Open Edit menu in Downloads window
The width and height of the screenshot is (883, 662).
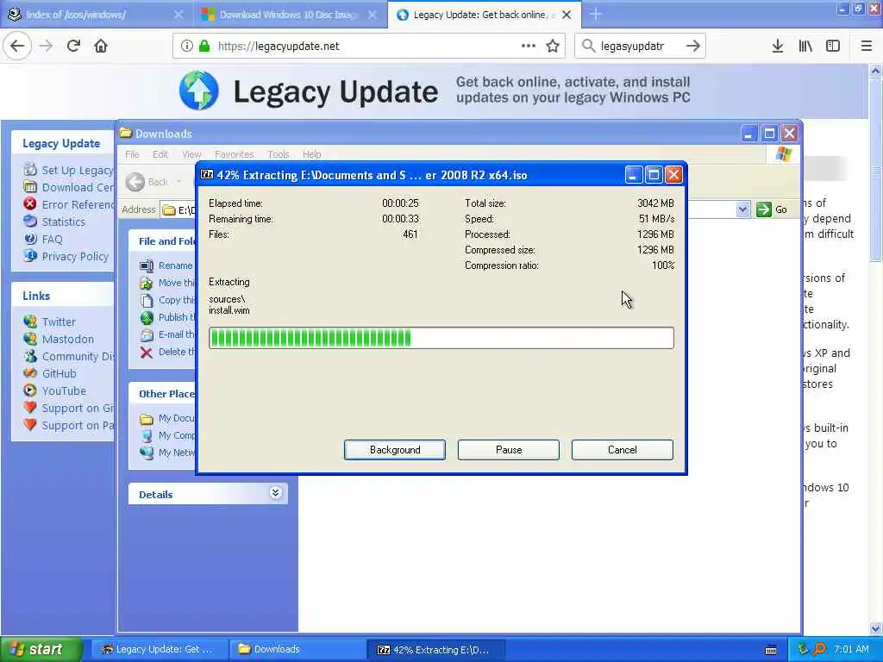tap(160, 154)
